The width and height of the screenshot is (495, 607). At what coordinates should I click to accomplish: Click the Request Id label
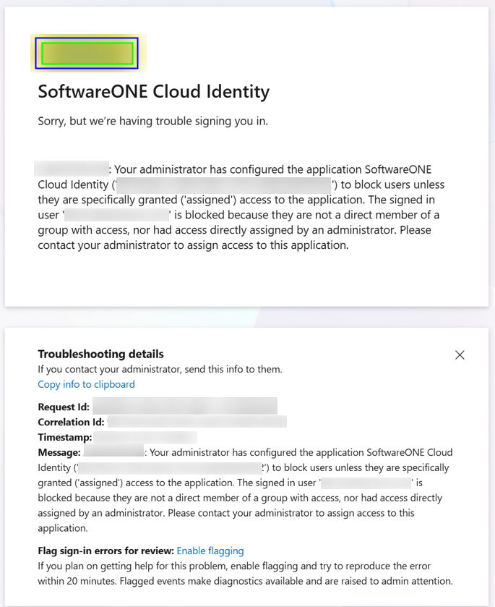click(64, 407)
